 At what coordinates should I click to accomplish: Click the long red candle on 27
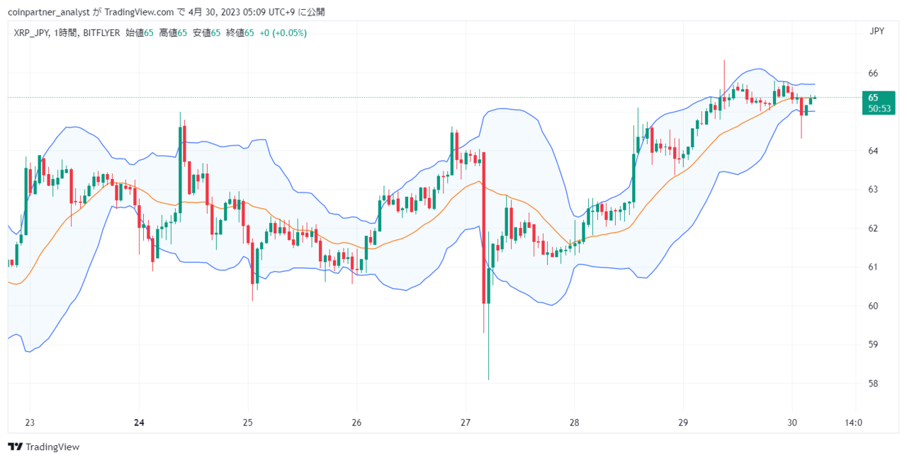pyautogui.click(x=483, y=226)
